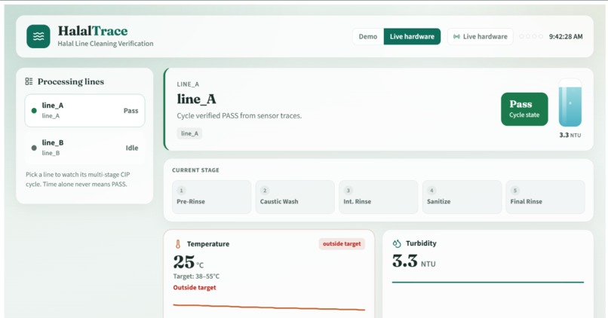Click the Target: 38–55°C text
This screenshot has height=318, width=608.
click(196, 276)
